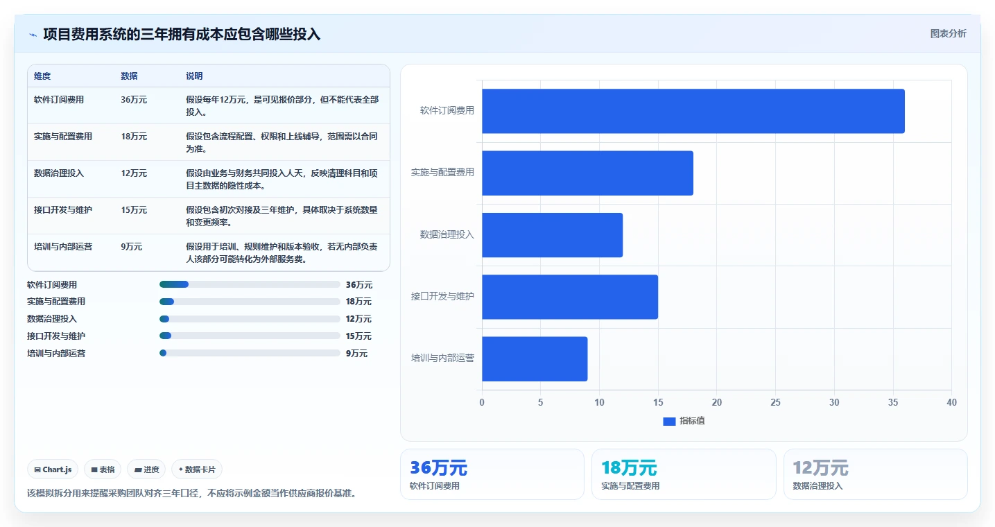Click the 接口开发与维护 chart bar

click(570, 297)
